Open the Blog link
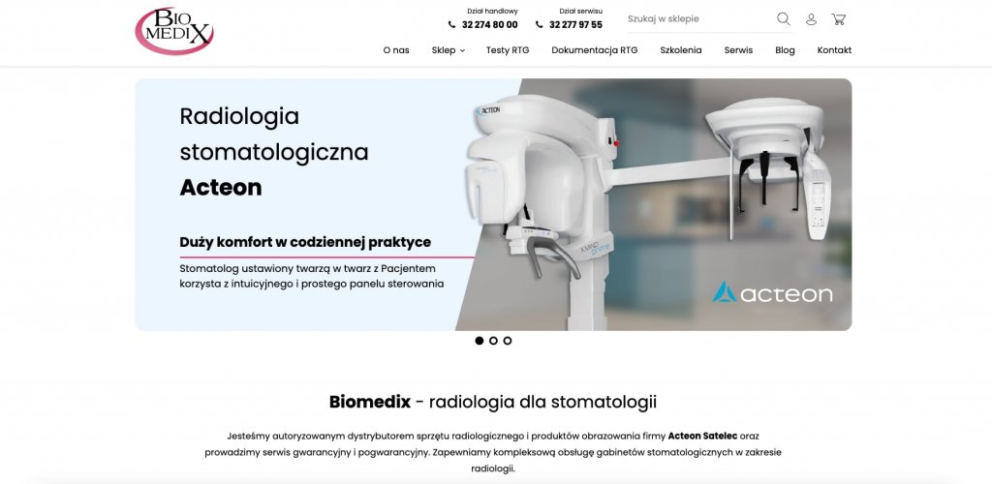Image resolution: width=992 pixels, height=484 pixels. tap(785, 50)
